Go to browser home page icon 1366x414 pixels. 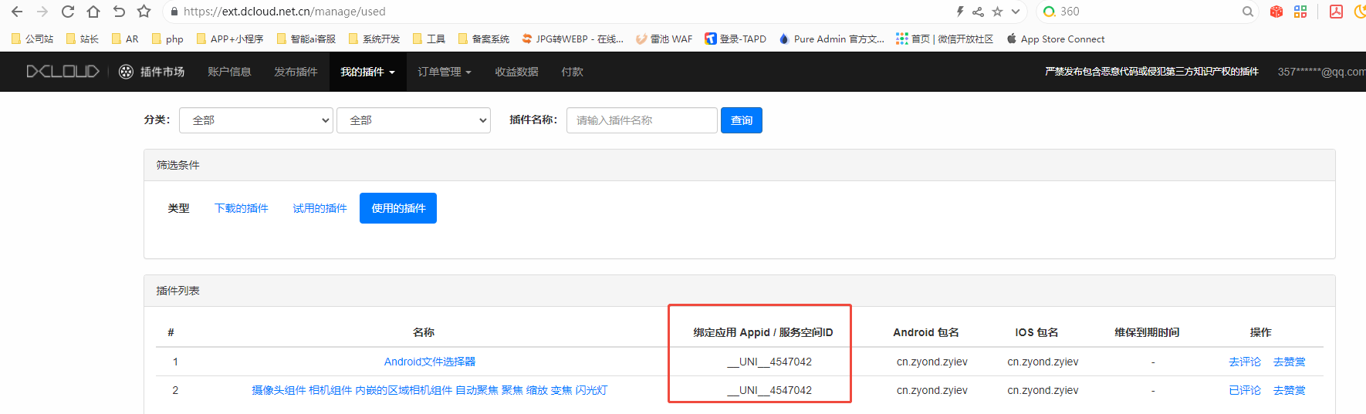(x=93, y=12)
